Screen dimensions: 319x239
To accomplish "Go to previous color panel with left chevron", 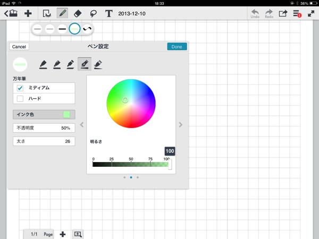I will tap(82, 125).
